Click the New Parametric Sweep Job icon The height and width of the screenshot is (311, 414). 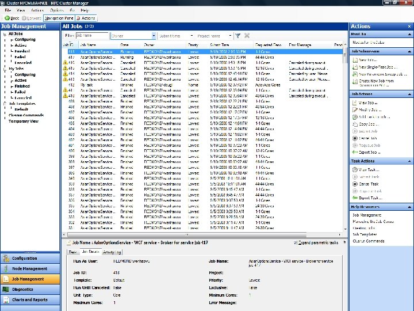tap(355, 74)
